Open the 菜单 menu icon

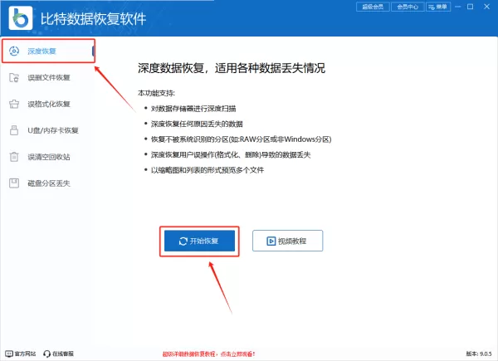click(432, 7)
